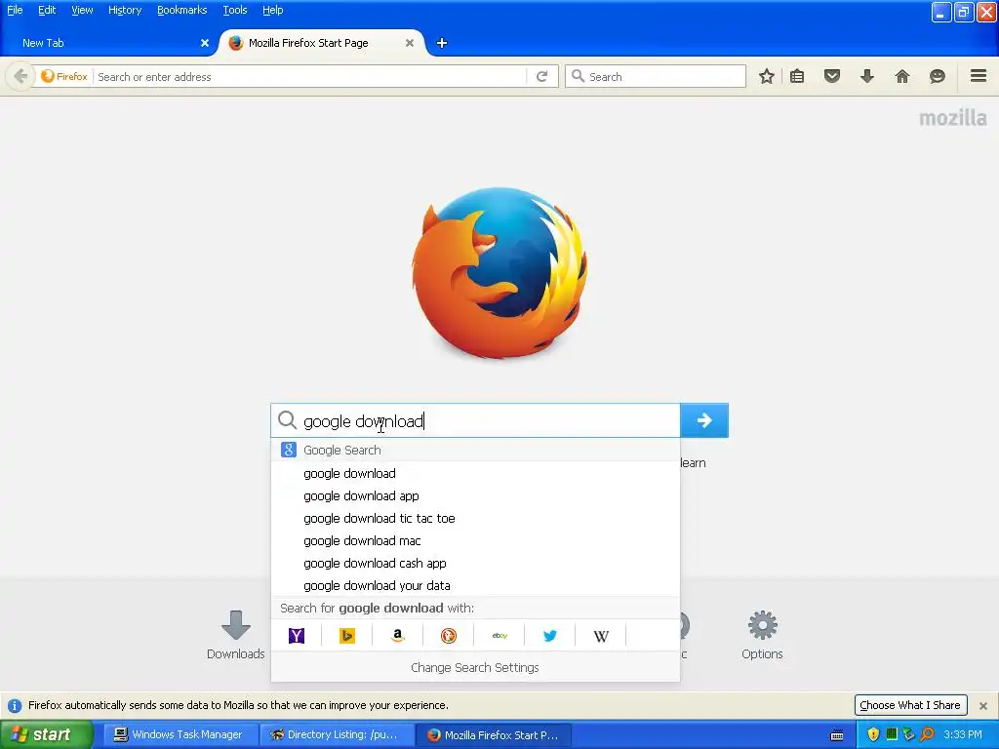This screenshot has height=749, width=999.
Task: Open the on-screen keyboard tray icon
Action: (837, 735)
